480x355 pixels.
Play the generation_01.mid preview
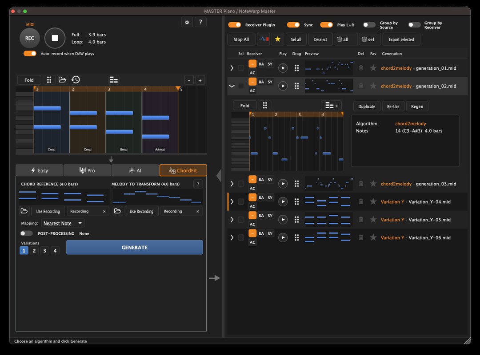[283, 68]
